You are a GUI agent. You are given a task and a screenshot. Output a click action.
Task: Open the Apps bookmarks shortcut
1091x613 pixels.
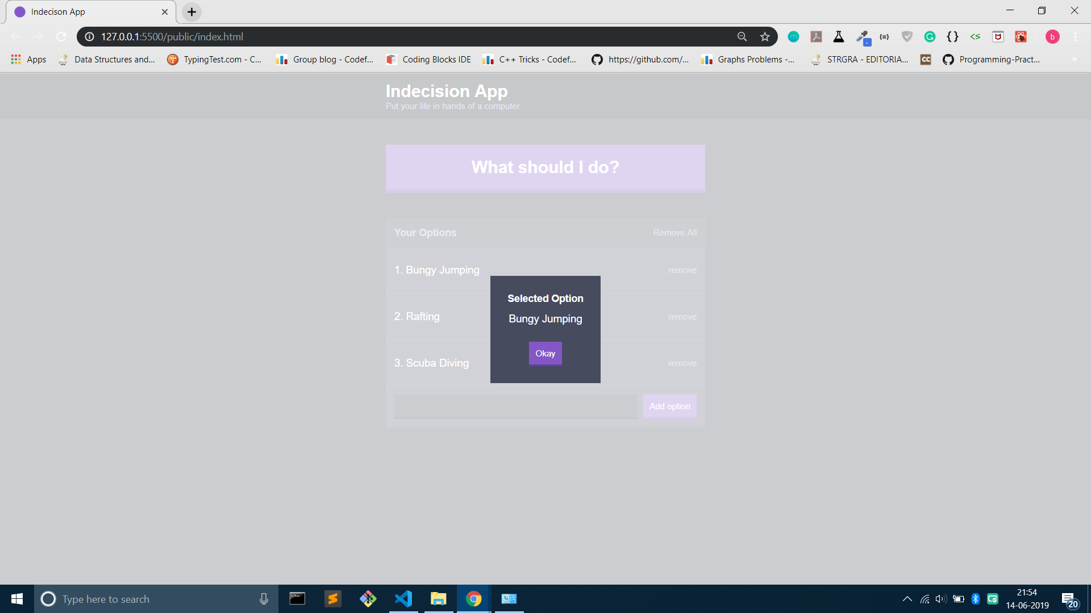tap(29, 60)
